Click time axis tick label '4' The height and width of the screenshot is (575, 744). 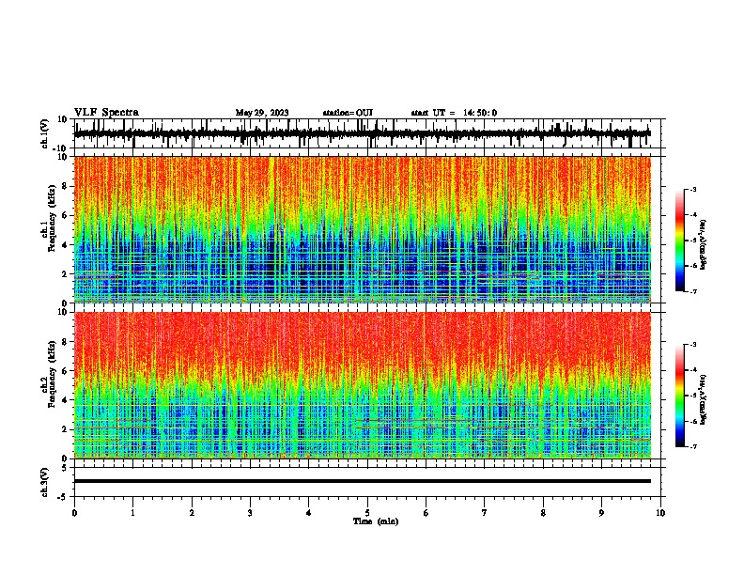309,513
